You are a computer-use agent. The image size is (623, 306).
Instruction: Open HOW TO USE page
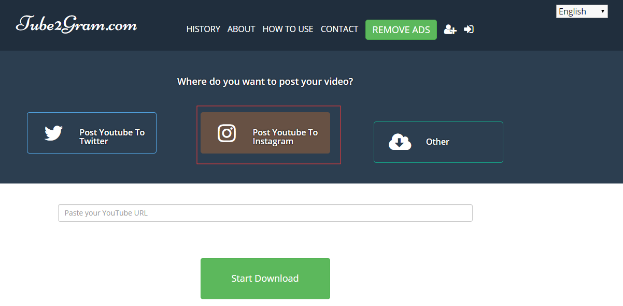(x=288, y=29)
